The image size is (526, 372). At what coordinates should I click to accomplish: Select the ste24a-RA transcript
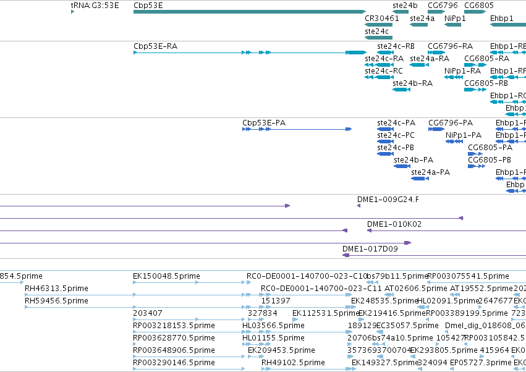click(419, 65)
